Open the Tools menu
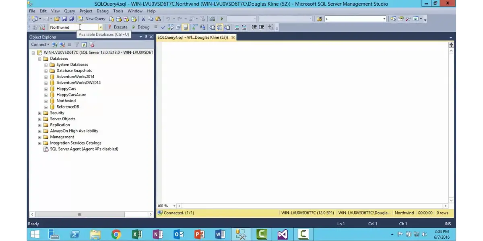Screen dimensions: 483x241 (118, 11)
